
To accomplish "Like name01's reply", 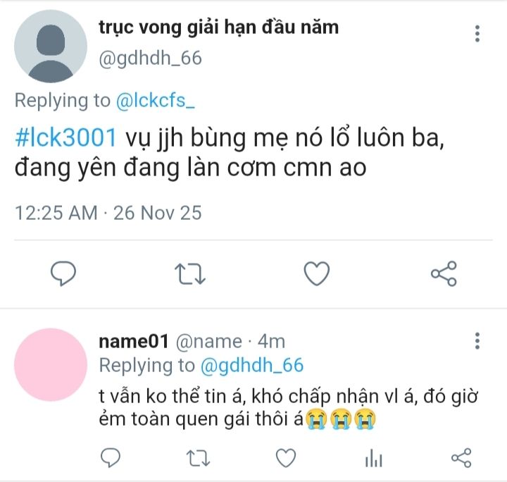I will coord(285,459).
